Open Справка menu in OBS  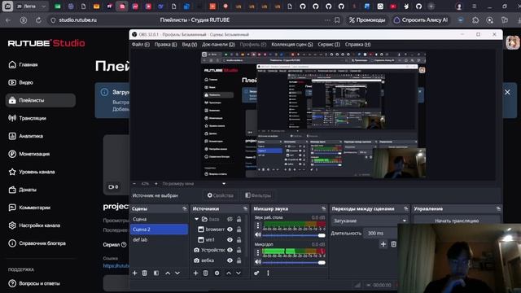click(357, 45)
